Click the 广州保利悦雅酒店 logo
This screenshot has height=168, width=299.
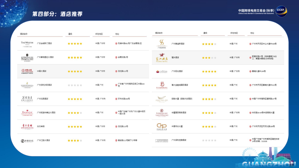click(x=162, y=141)
